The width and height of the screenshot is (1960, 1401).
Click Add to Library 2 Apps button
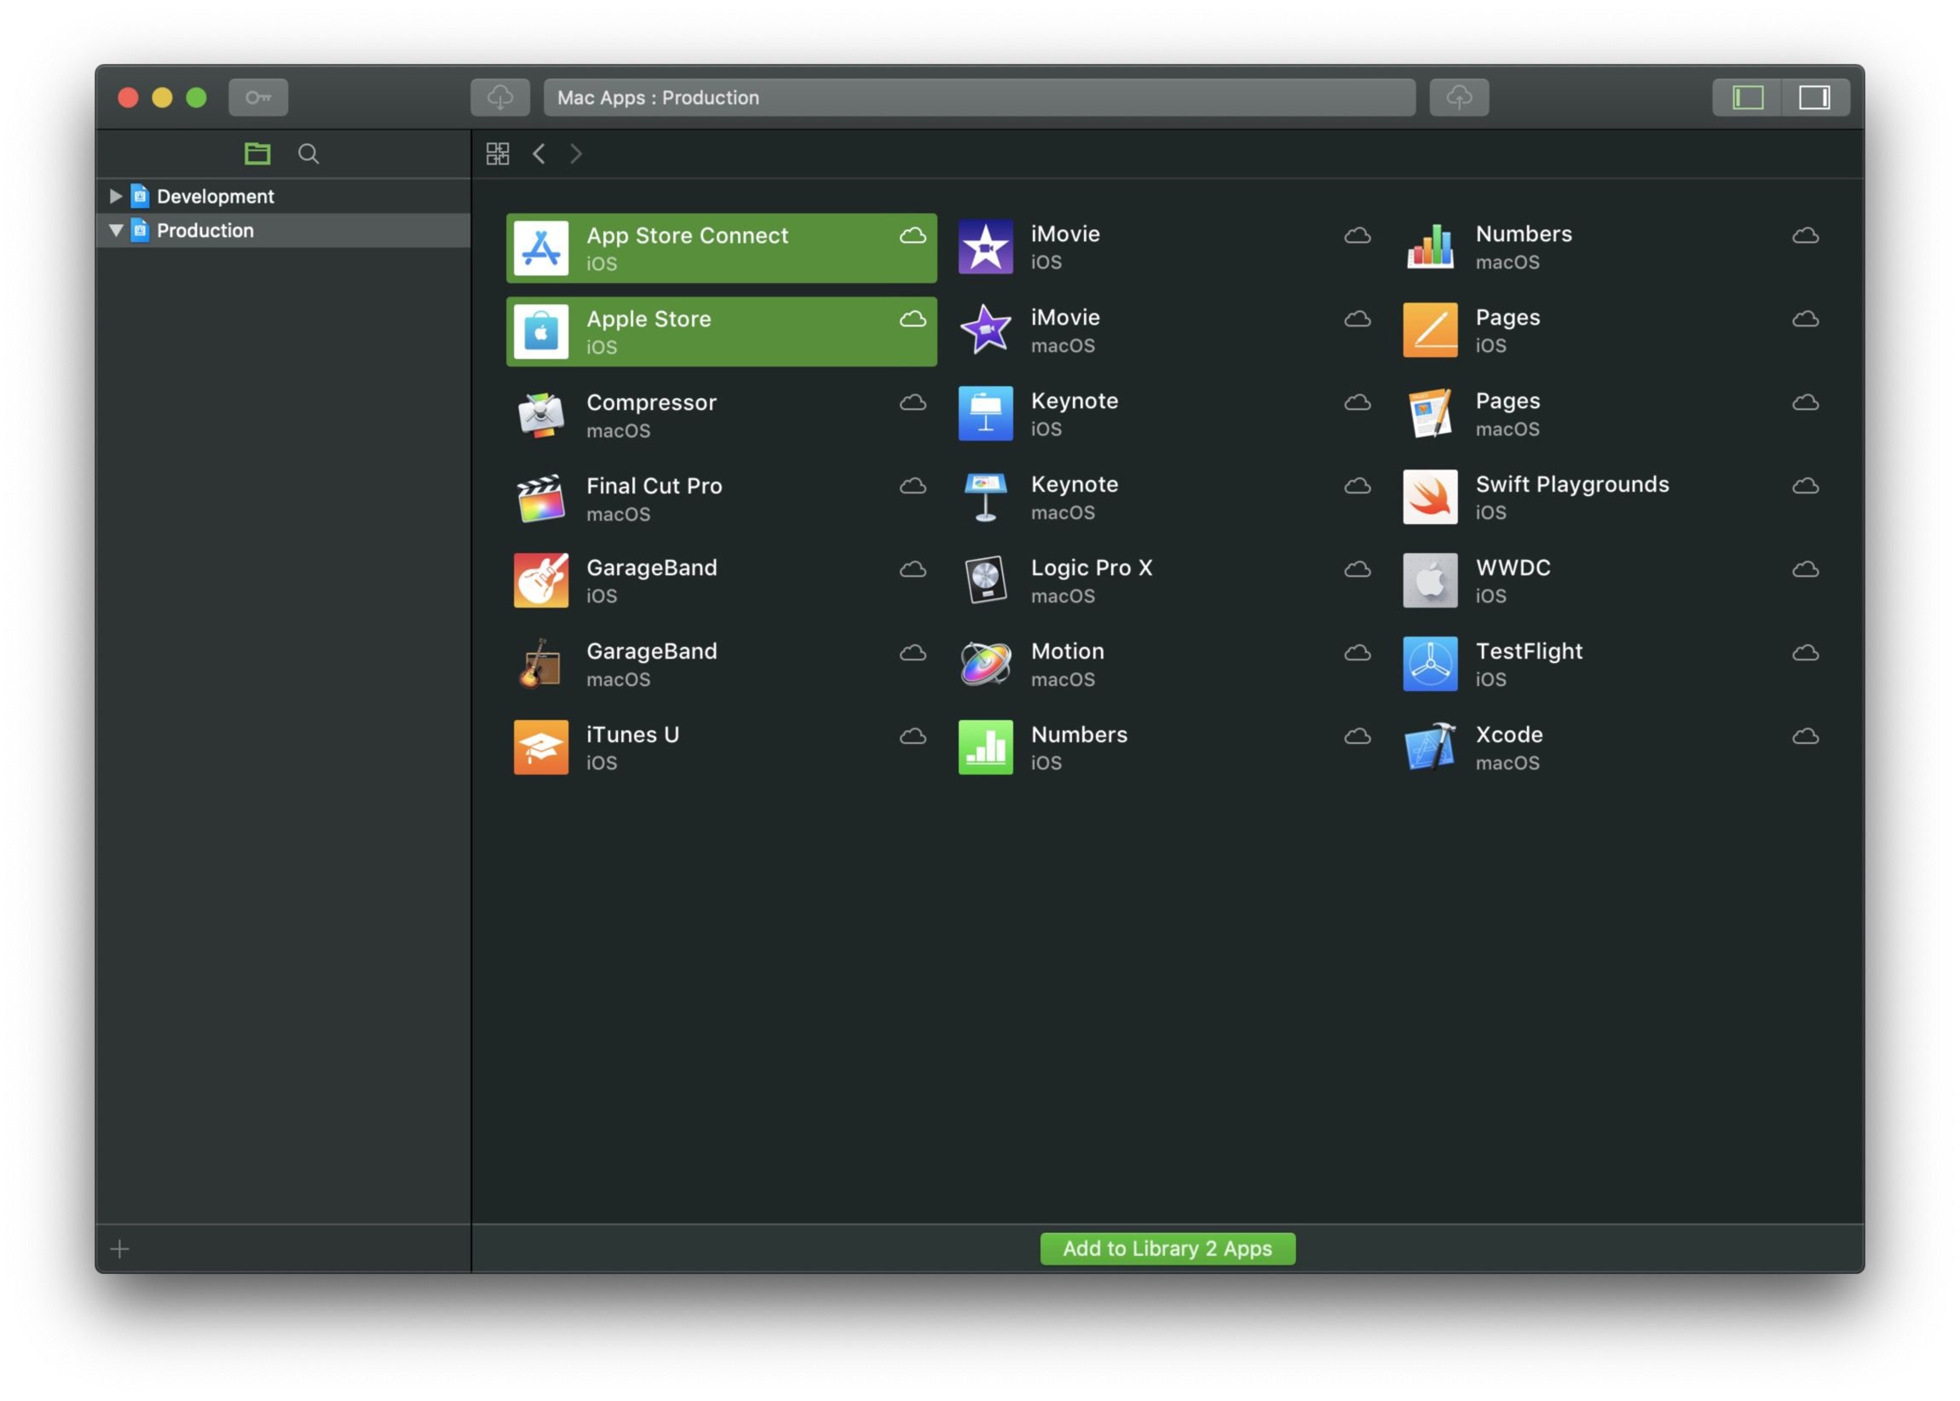click(1167, 1248)
